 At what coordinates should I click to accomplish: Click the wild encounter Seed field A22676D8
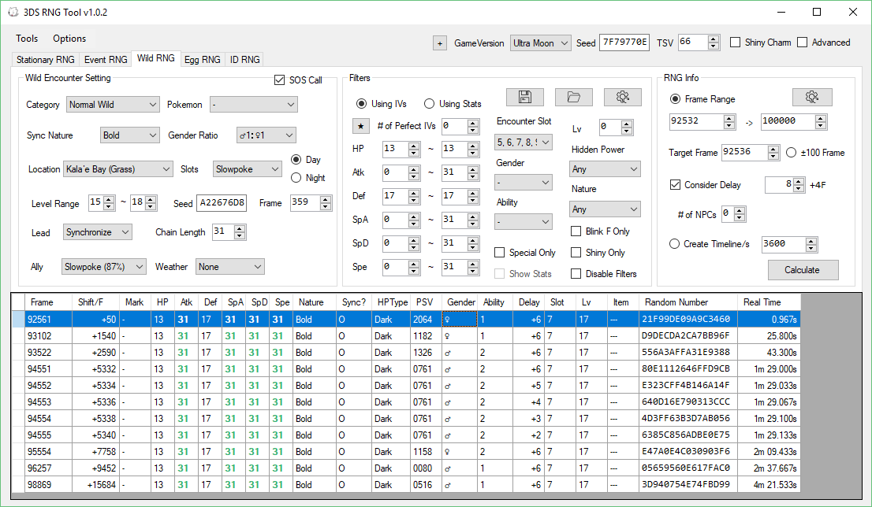pos(222,203)
